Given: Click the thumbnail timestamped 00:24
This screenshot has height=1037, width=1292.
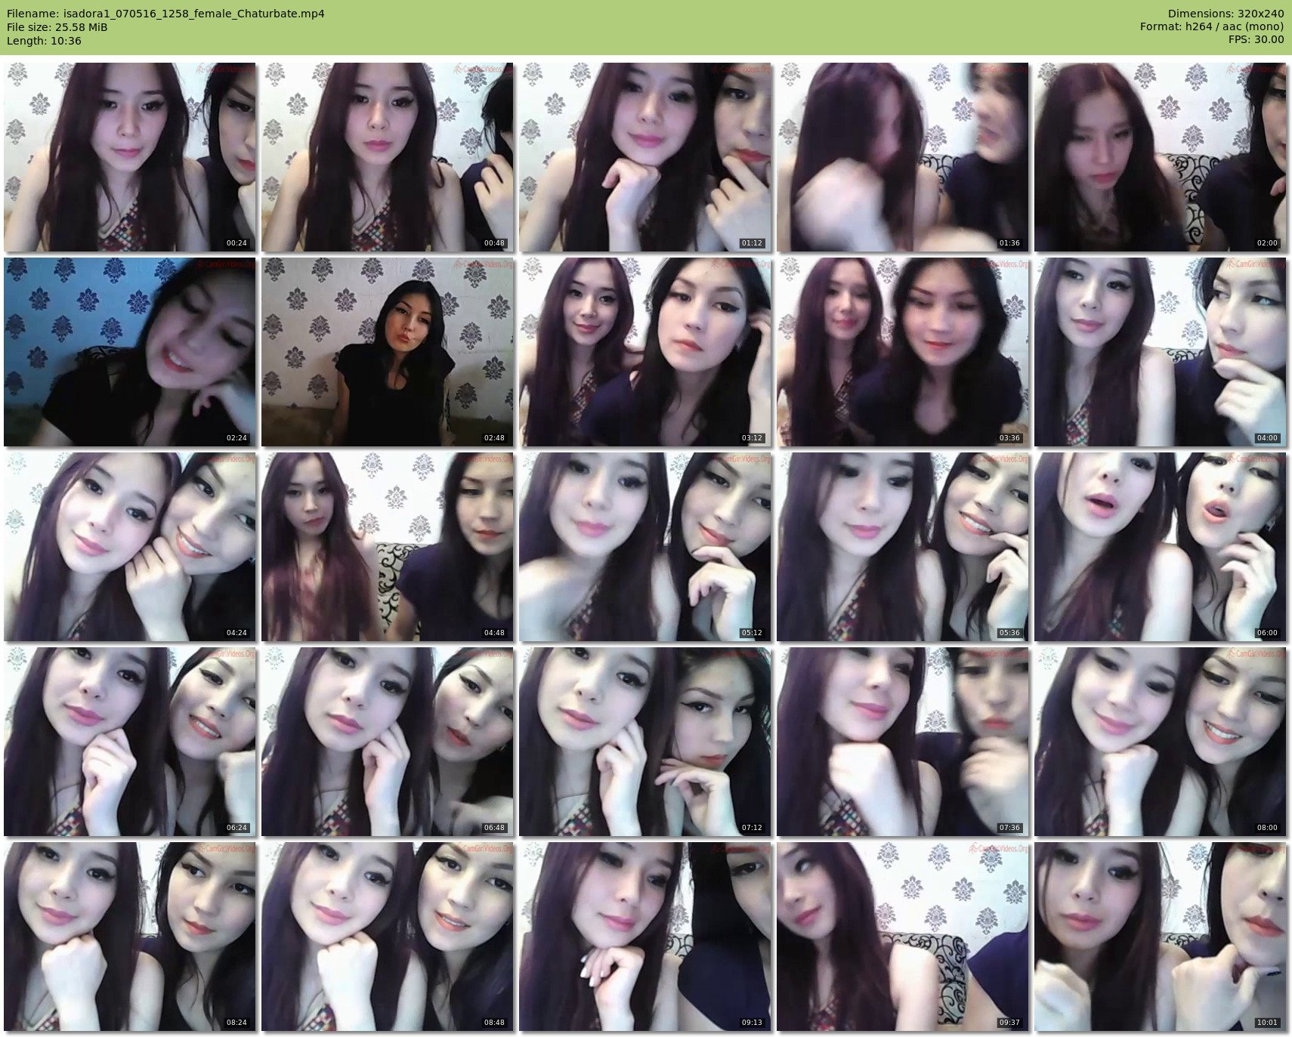Looking at the screenshot, I should pyautogui.click(x=130, y=157).
